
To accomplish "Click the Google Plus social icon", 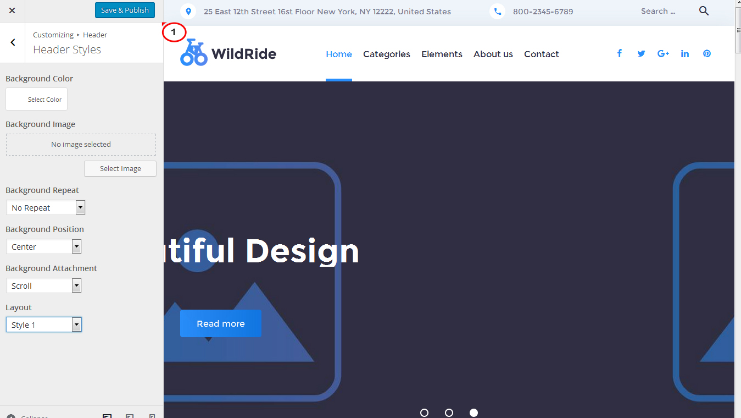I will (663, 53).
